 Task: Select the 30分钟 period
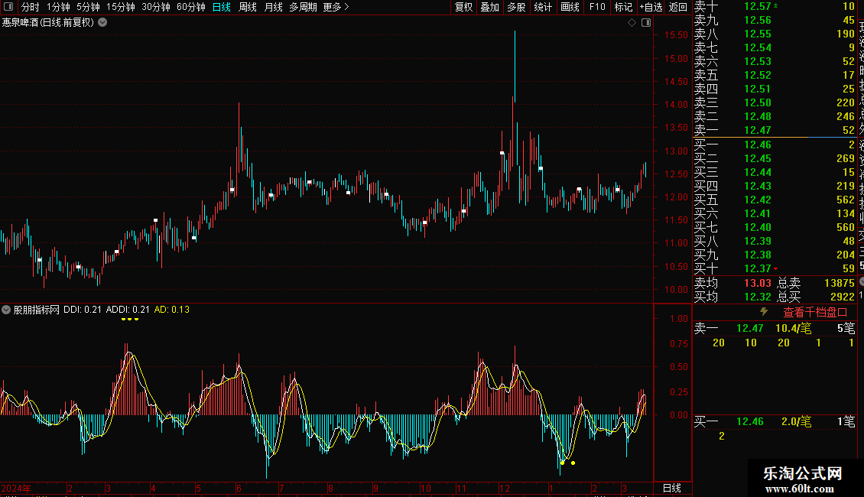[156, 7]
